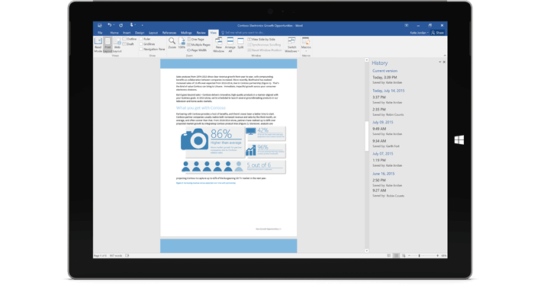Switch to Read Mode view
The image size is (544, 285).
pos(98,45)
